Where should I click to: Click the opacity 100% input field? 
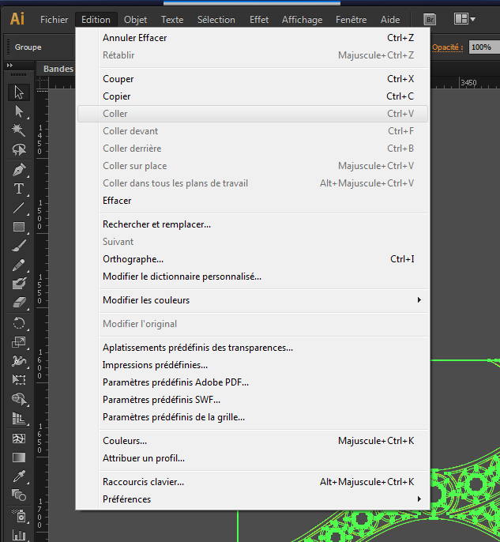484,47
